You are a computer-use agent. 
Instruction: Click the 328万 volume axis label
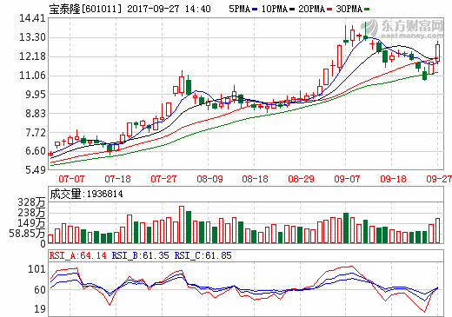pos(32,202)
